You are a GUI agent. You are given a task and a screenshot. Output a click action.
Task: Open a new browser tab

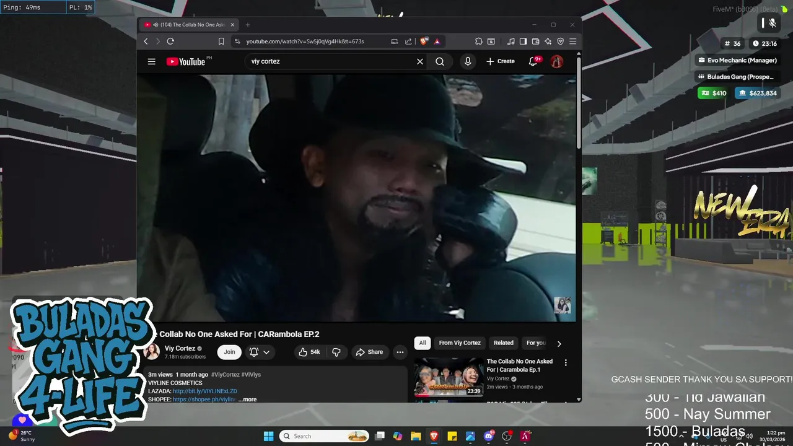click(x=248, y=25)
